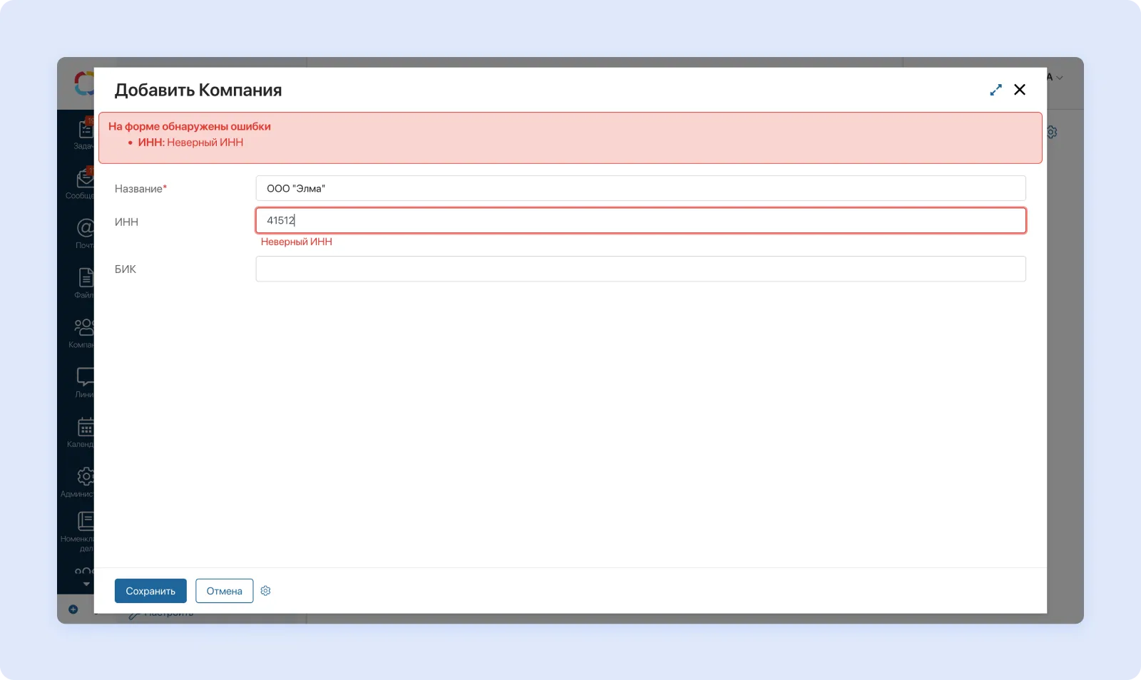The height and width of the screenshot is (680, 1141).
Task: Open Календарь calendar icon in sidebar
Action: pos(85,428)
